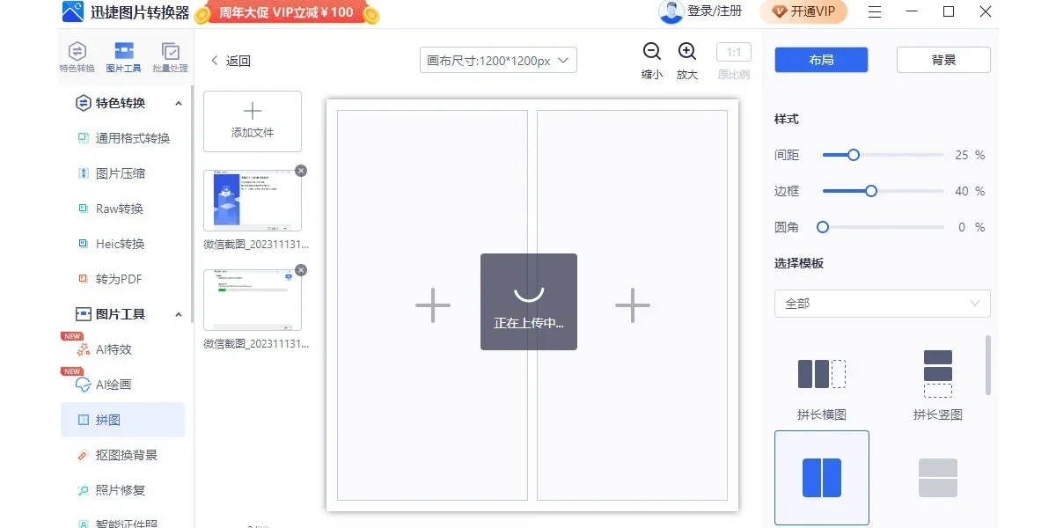Click the 周年大促 VIP promotion banner
1056x528 pixels.
(287, 12)
